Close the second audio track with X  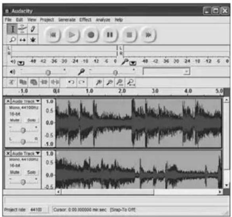(x=8, y=153)
